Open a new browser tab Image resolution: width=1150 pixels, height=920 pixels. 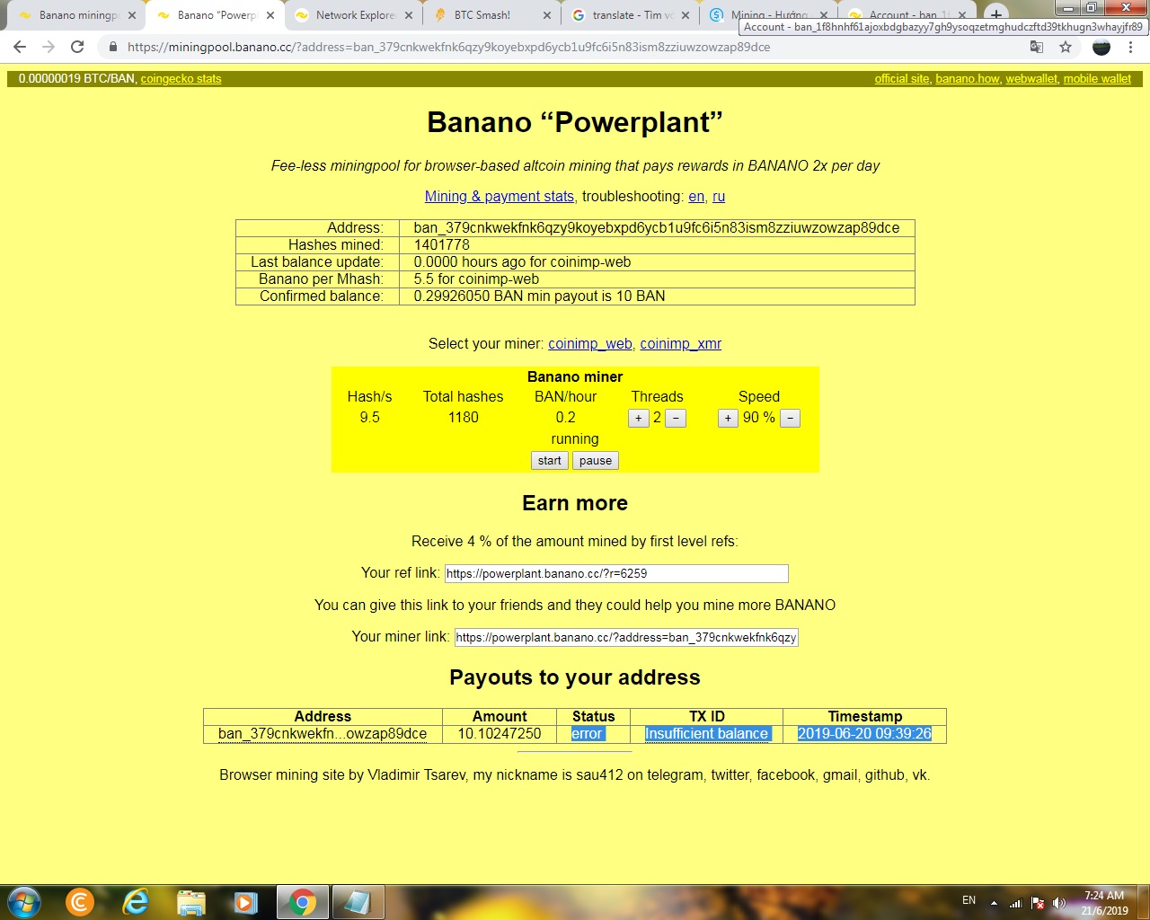[x=995, y=14]
